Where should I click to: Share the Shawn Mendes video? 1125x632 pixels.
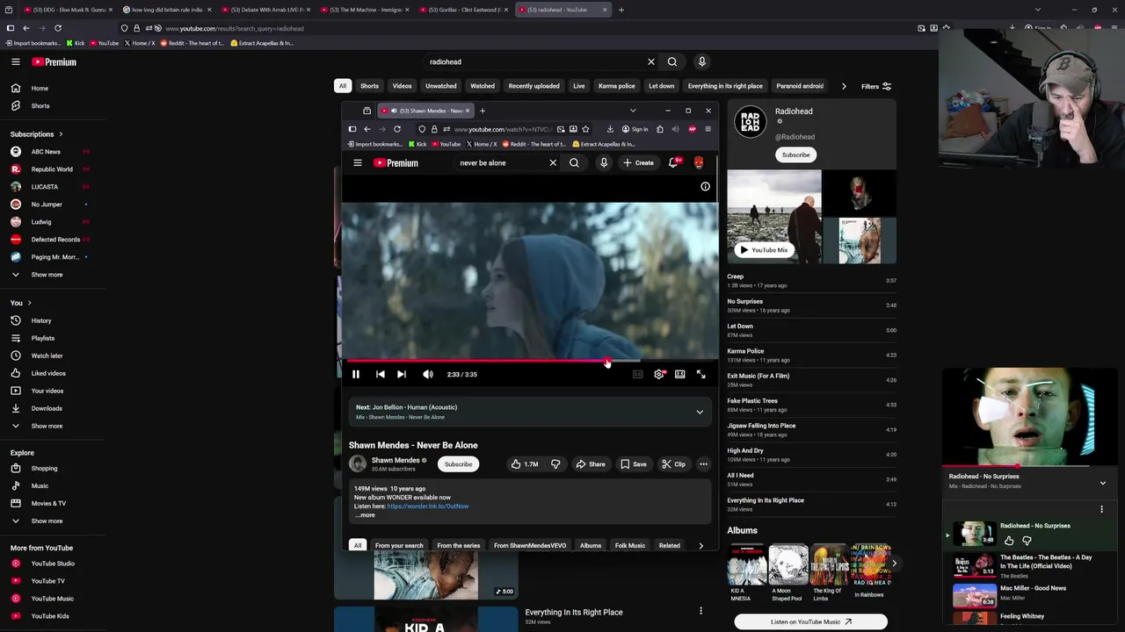click(x=591, y=464)
